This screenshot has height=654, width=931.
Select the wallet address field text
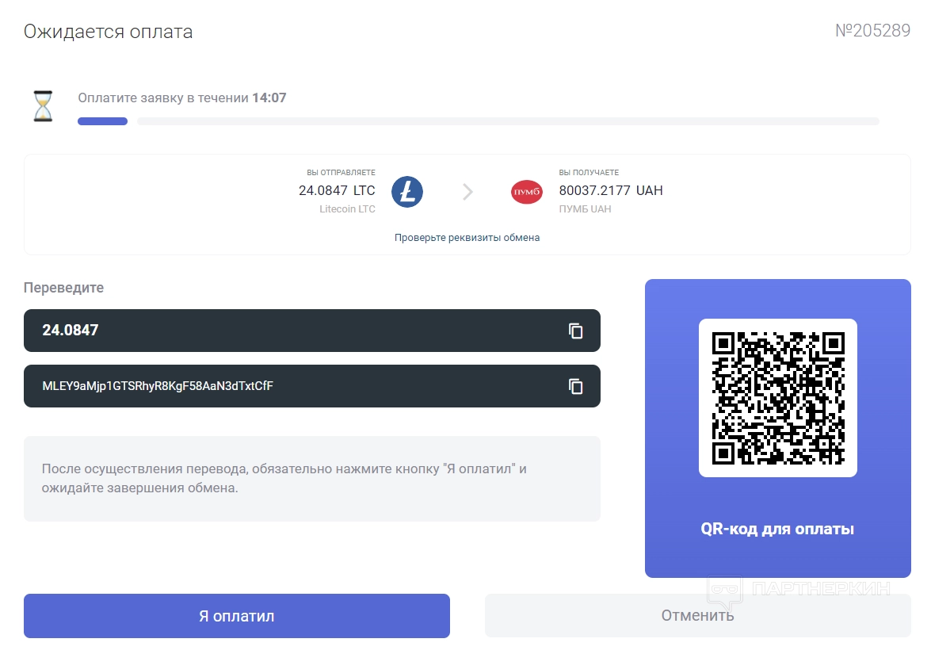158,386
